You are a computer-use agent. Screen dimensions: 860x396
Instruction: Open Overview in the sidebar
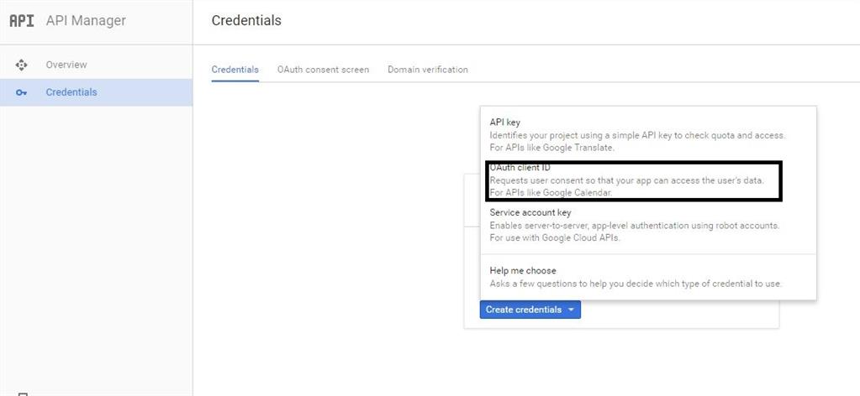pos(96,65)
